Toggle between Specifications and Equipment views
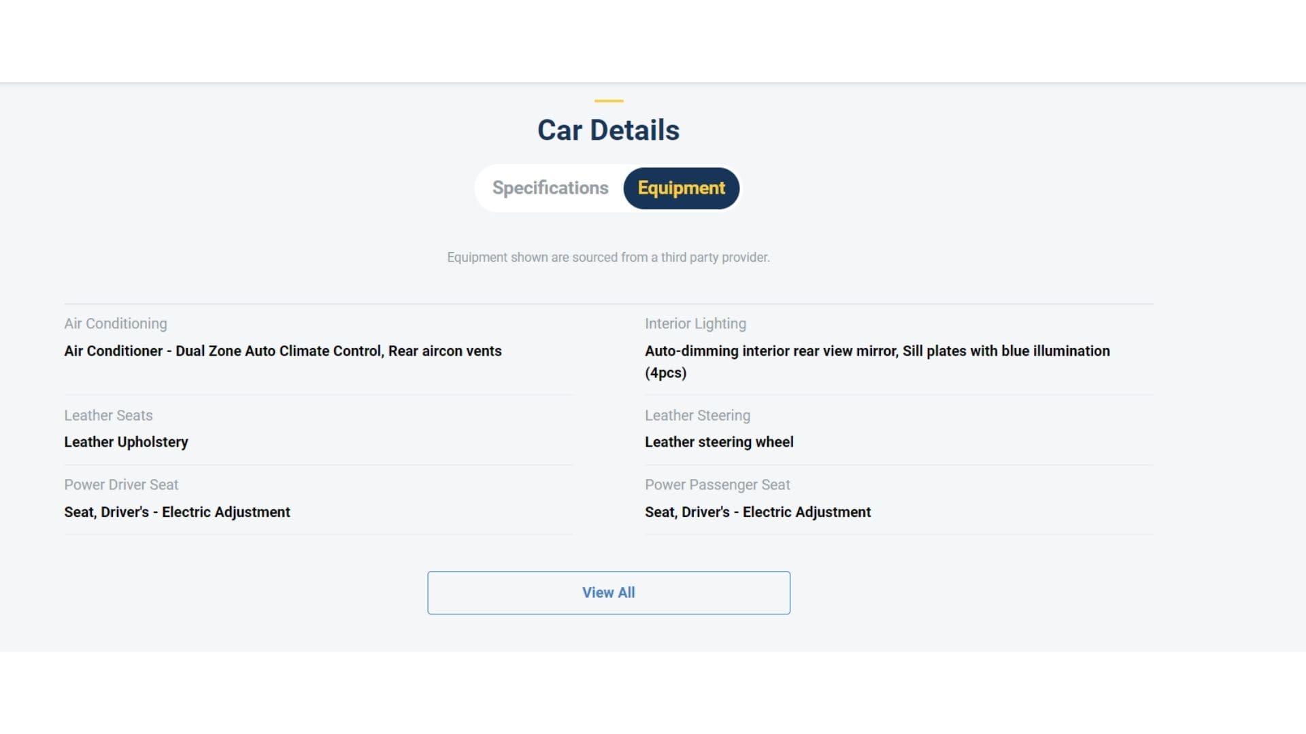This screenshot has width=1306, height=734. point(608,188)
